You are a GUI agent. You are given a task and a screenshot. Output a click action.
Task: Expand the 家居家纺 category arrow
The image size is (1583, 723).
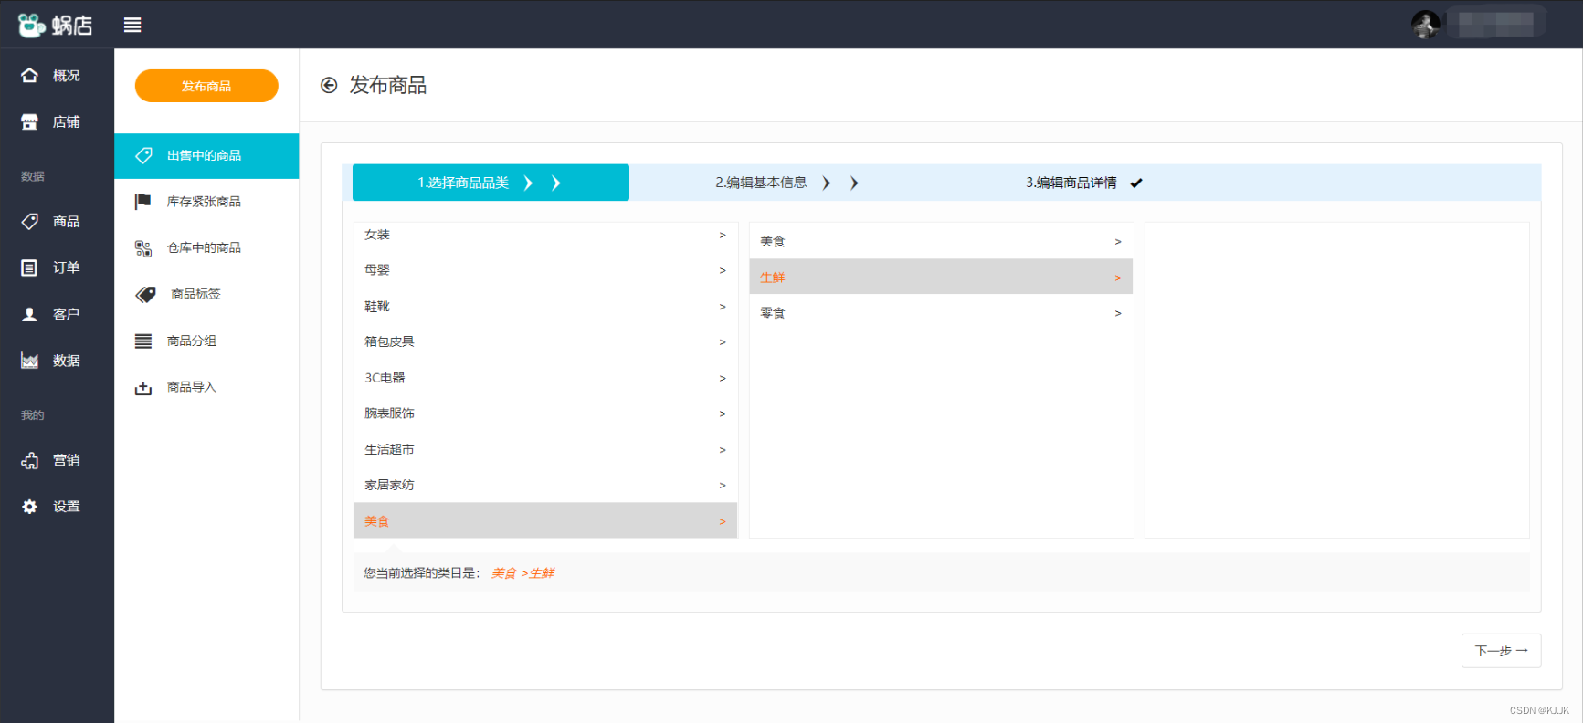pos(723,485)
